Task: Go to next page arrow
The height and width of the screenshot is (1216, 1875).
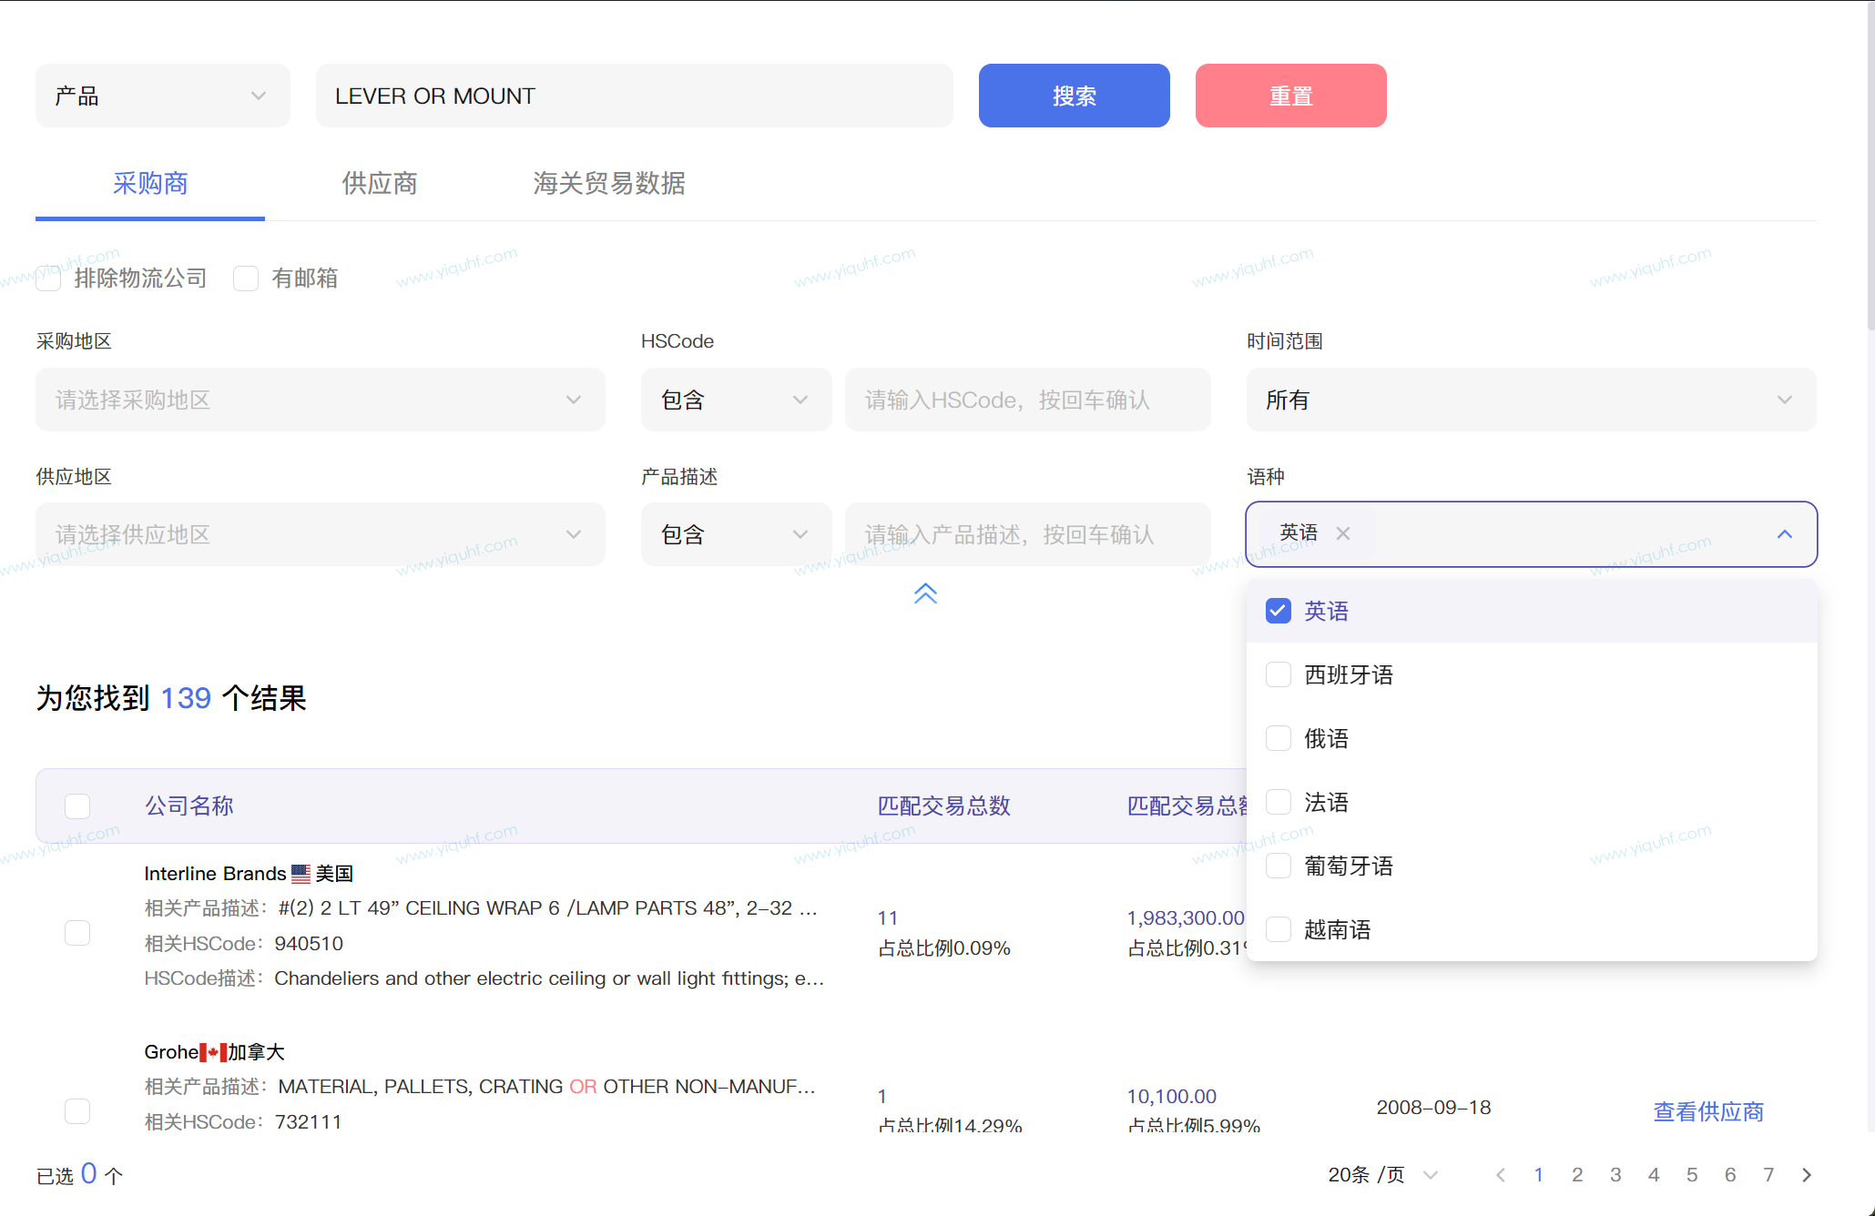Action: 1807,1175
